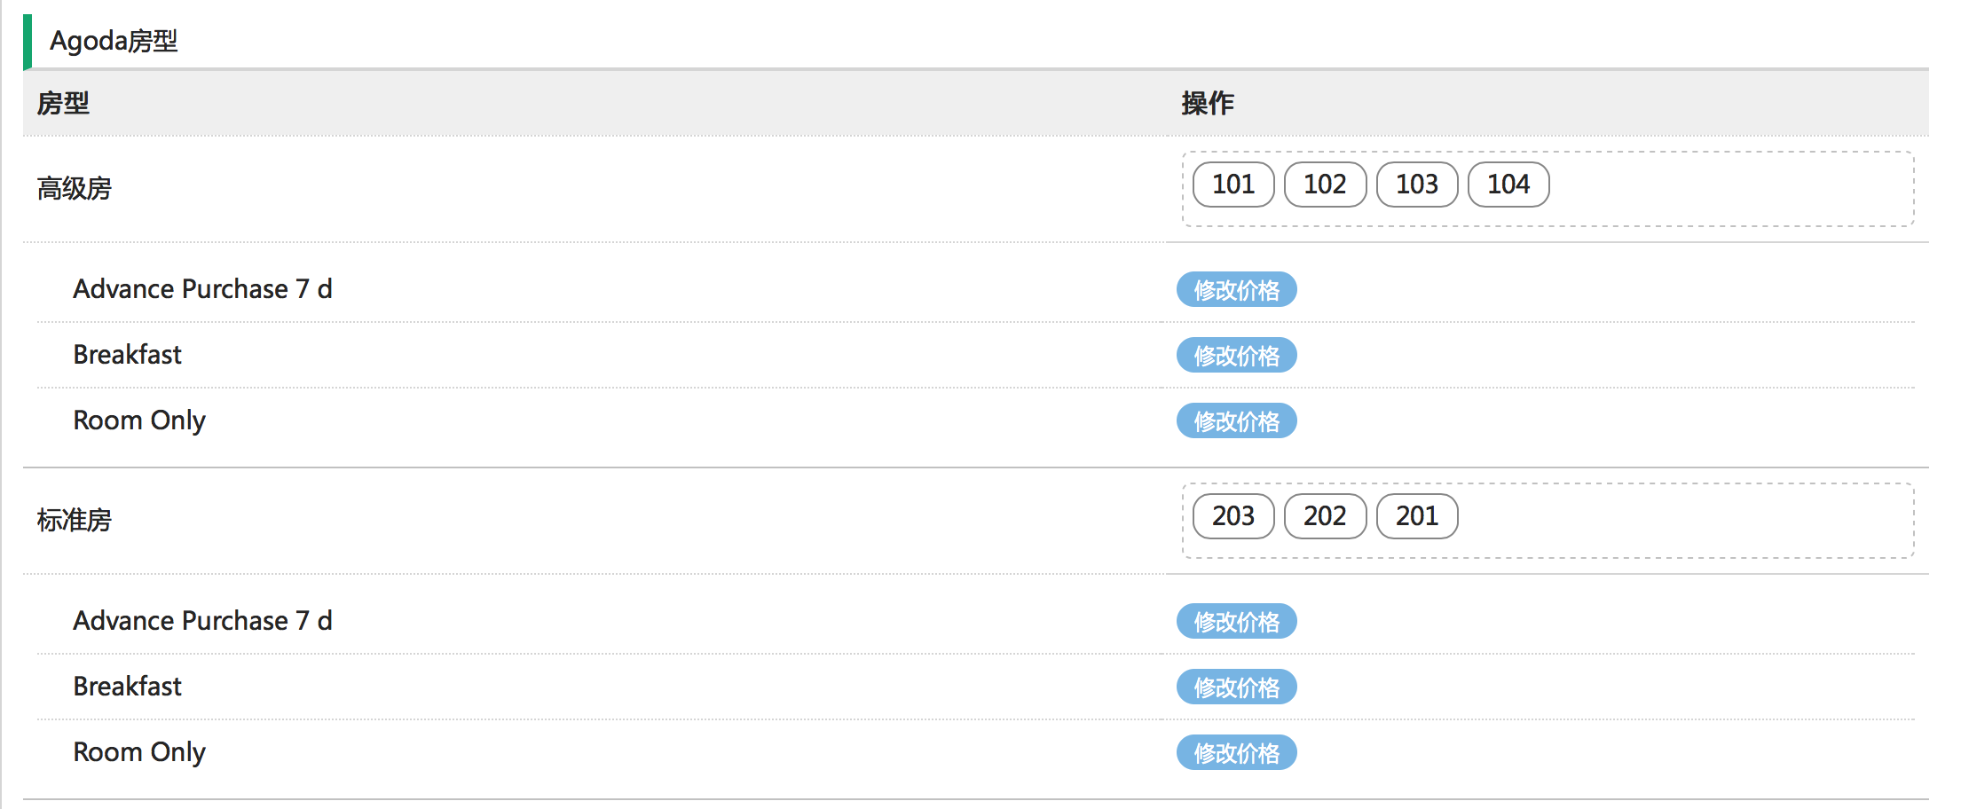Select room tag 104

[1508, 185]
